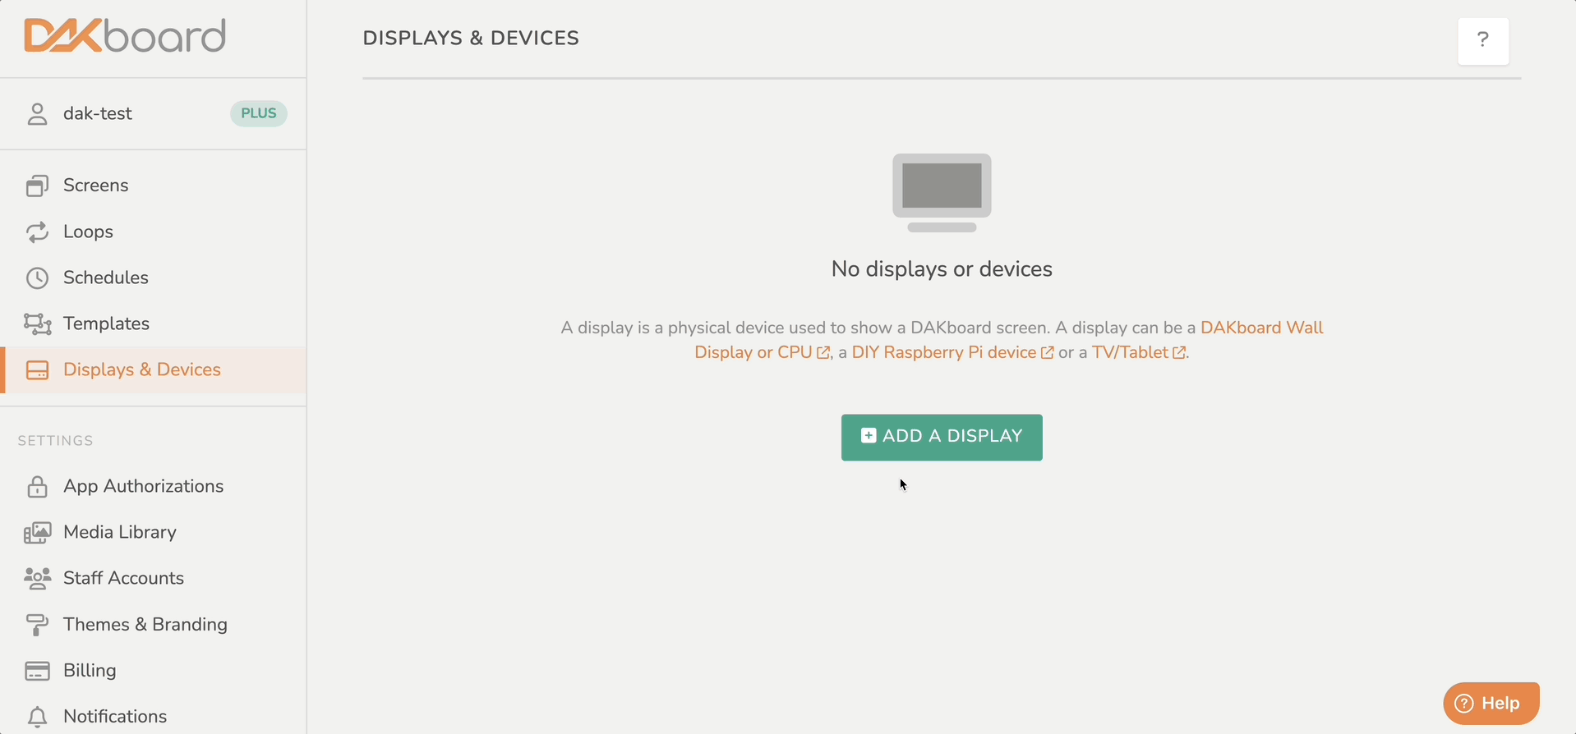Navigate to Templates

[106, 323]
